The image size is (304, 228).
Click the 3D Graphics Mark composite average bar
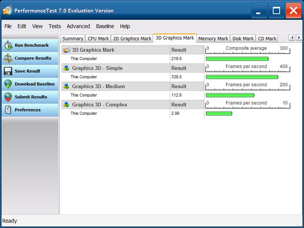[x=237, y=59]
